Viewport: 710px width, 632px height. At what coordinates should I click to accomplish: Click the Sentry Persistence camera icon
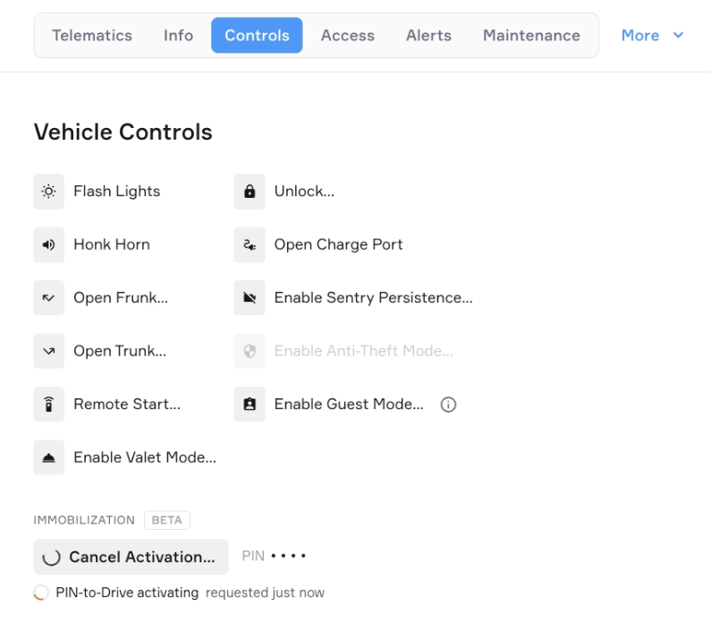pyautogui.click(x=249, y=298)
